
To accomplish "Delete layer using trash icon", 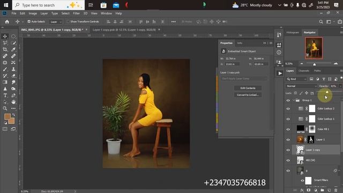I will tap(336, 190).
